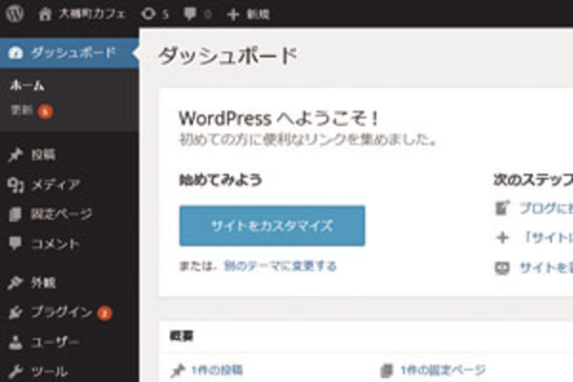573x382 pixels.
Task: Click the ダッシュボード page title
Action: tap(228, 56)
